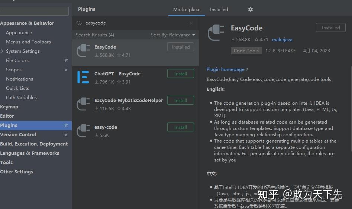Select Path Variables settings item
Screen dimensions: 352x209
pos(21,98)
